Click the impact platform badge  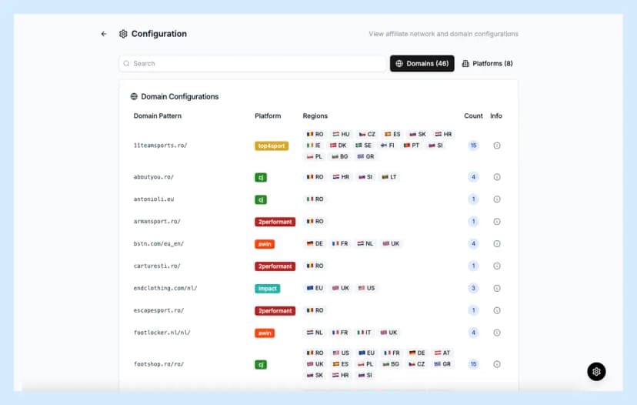click(x=267, y=289)
